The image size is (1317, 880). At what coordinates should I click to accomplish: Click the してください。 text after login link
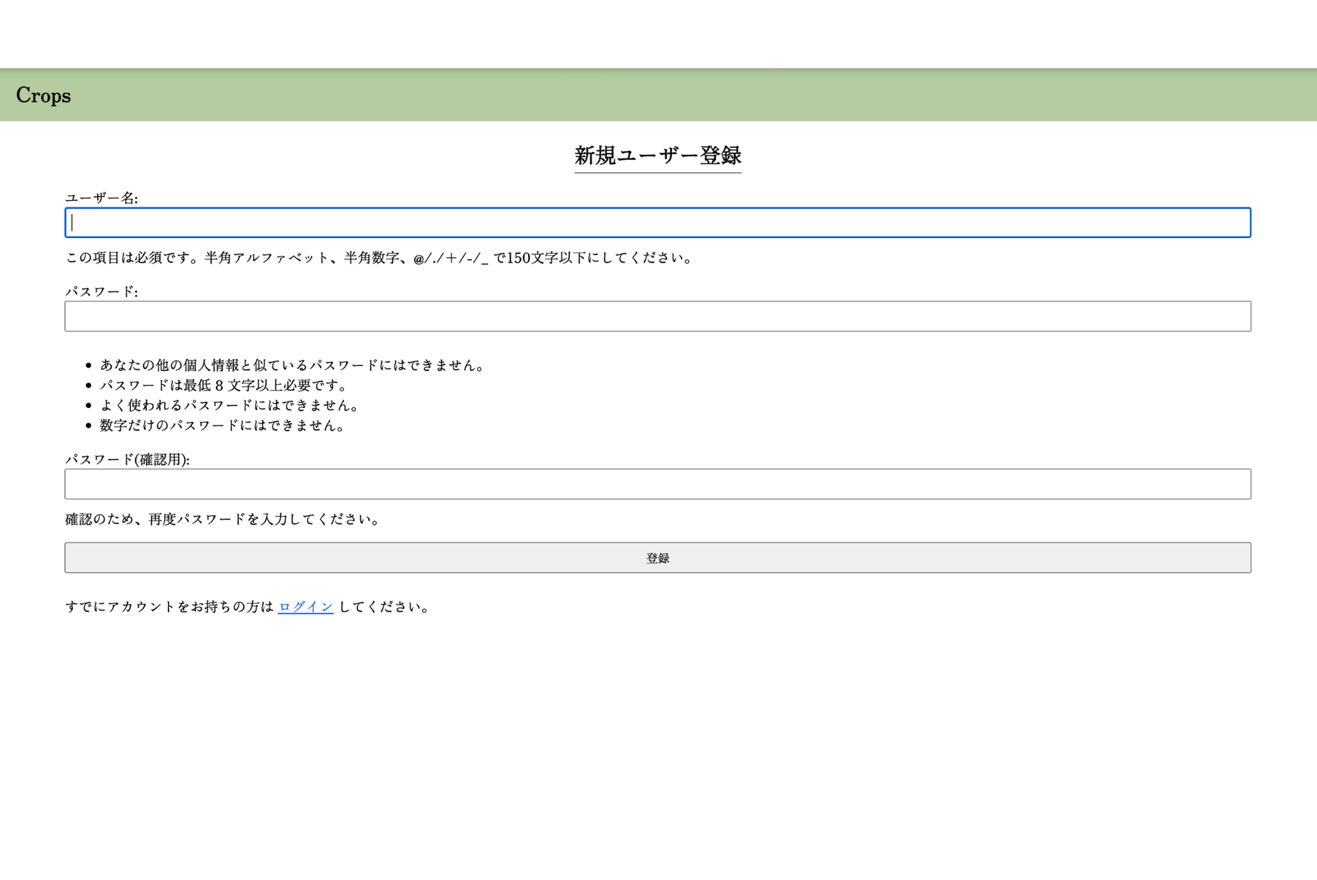[384, 606]
